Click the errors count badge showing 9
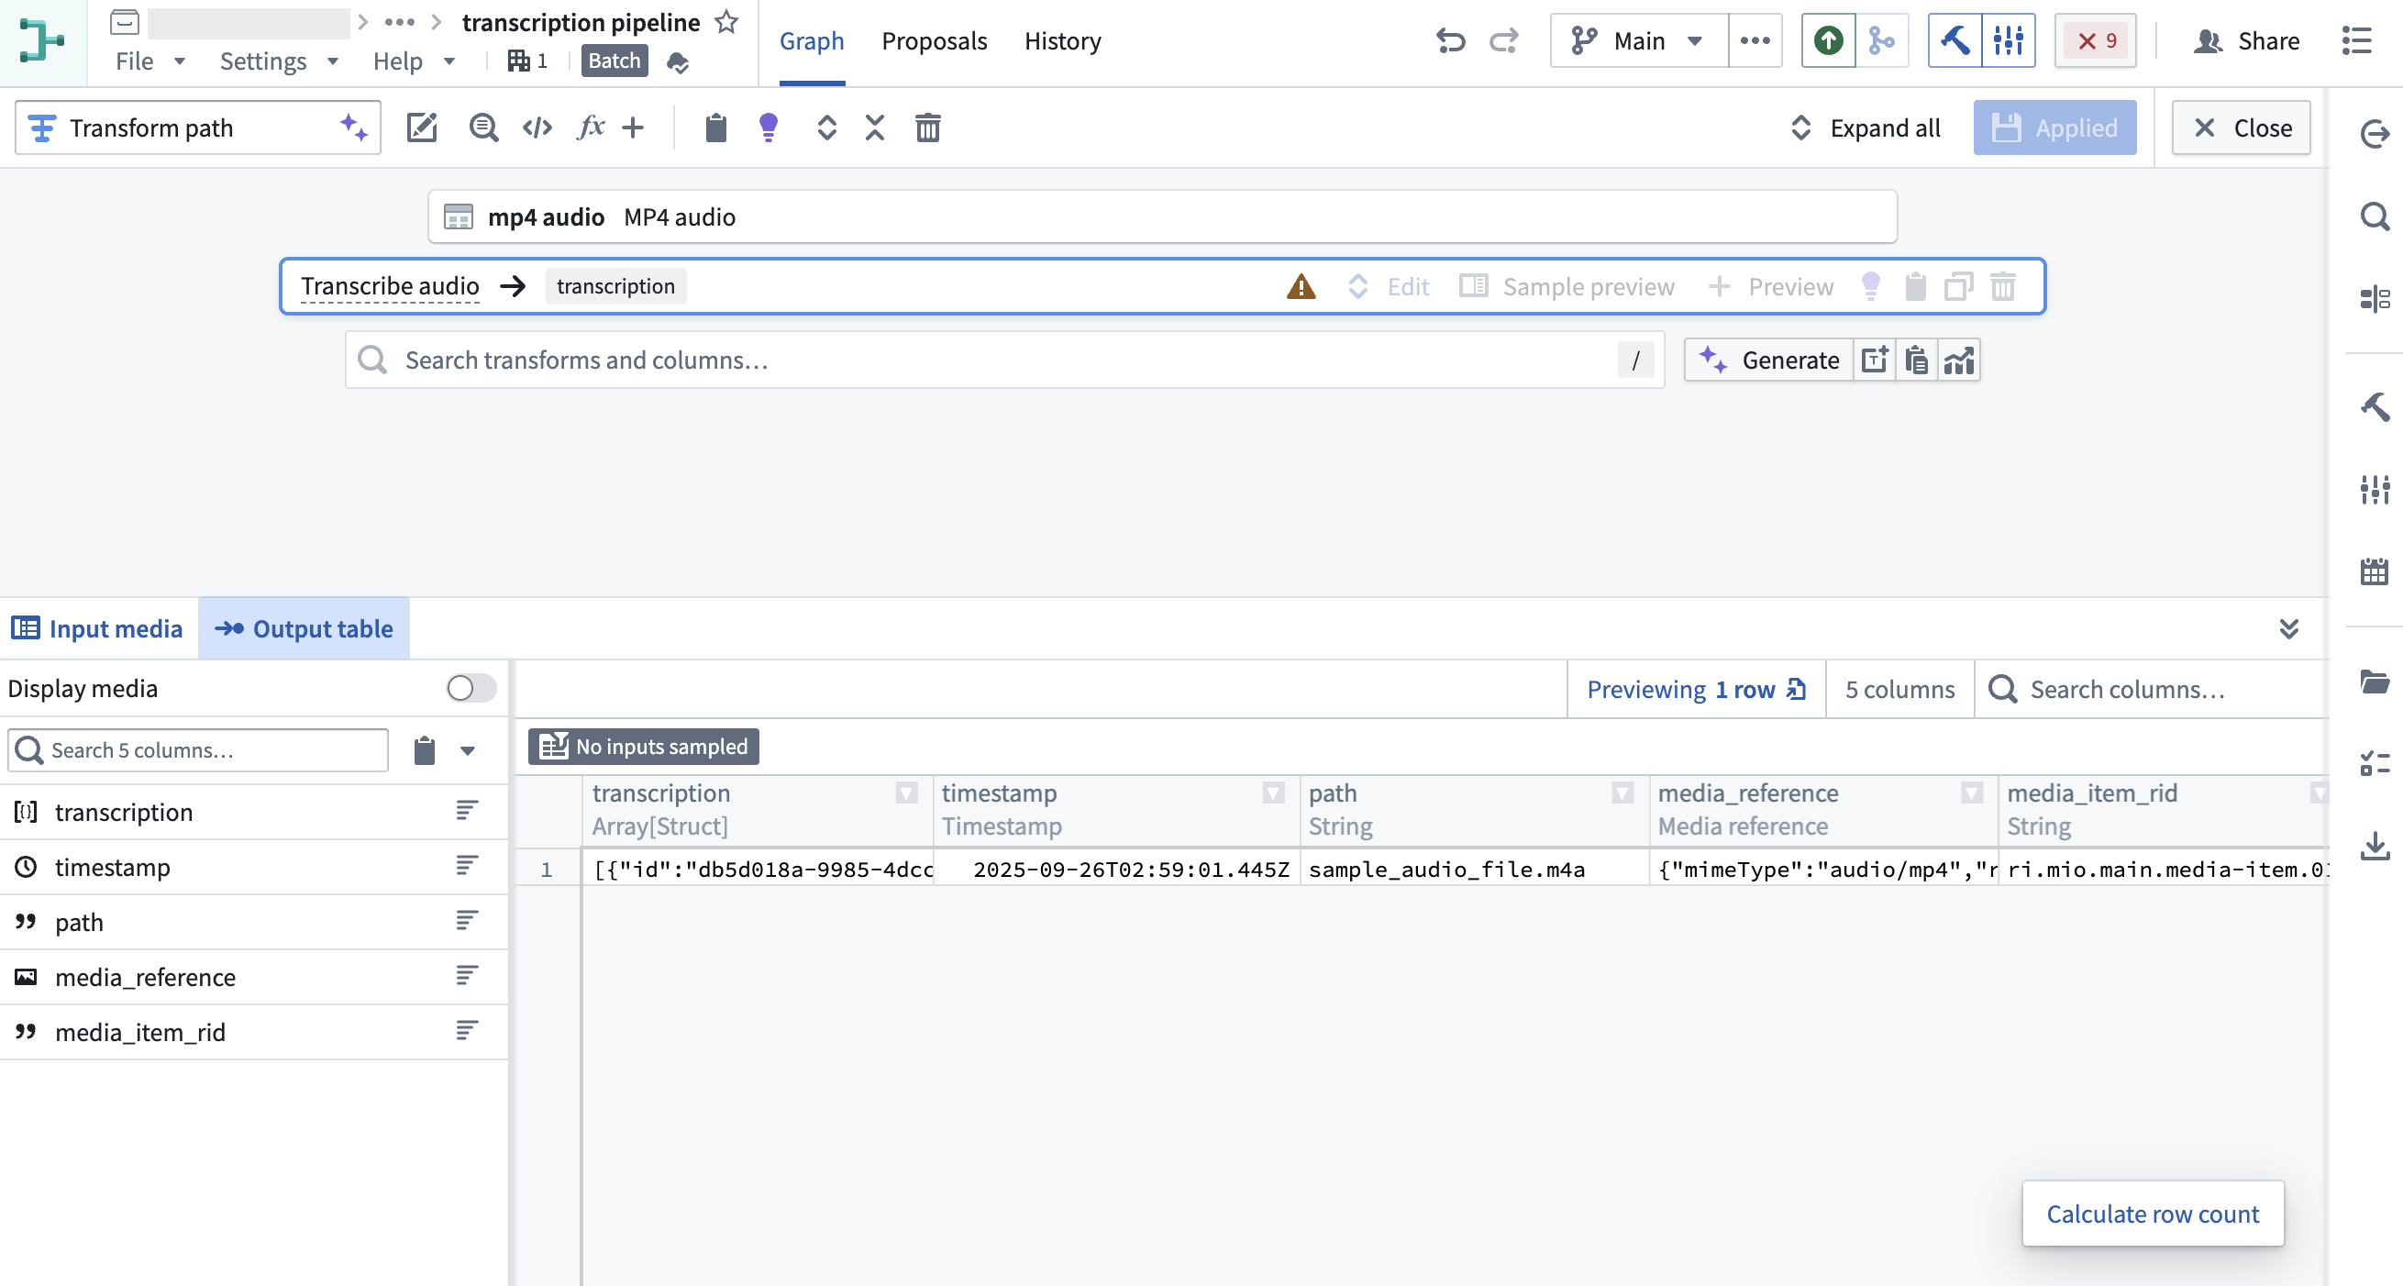Image resolution: width=2403 pixels, height=1286 pixels. [x=2095, y=41]
